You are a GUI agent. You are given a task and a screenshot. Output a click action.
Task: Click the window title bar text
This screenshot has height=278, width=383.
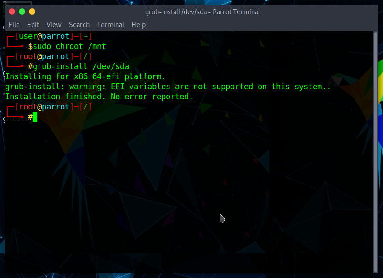pyautogui.click(x=202, y=12)
